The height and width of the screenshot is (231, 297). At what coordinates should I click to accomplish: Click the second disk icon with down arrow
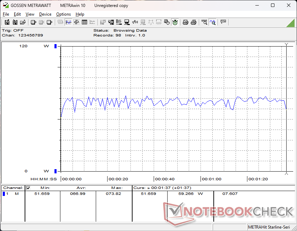[x=15, y=22]
